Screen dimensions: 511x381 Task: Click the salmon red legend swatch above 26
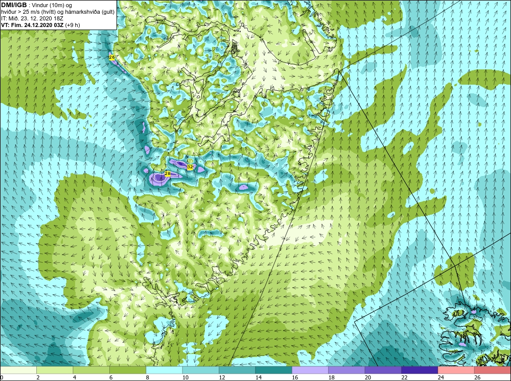493,370
